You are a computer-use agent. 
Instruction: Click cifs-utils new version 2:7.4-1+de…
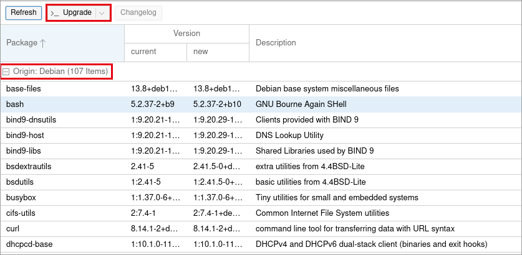point(218,213)
